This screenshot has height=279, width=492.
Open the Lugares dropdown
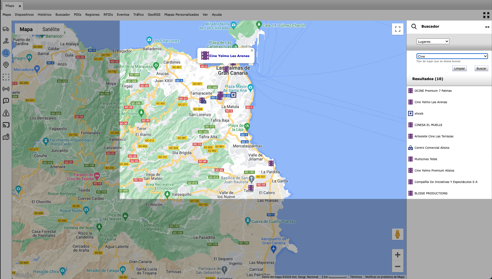(433, 41)
